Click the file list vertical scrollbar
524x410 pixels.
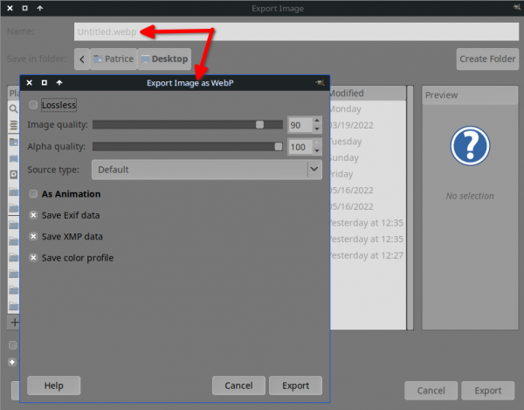410,207
